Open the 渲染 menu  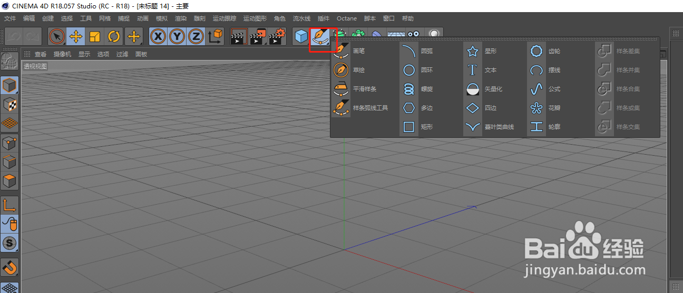coord(181,18)
